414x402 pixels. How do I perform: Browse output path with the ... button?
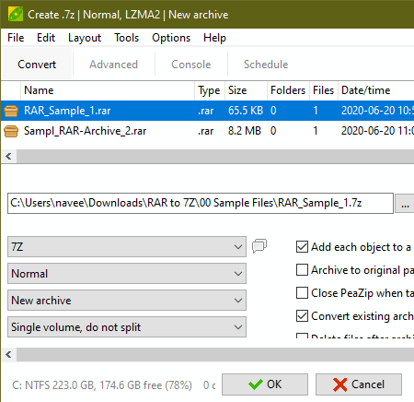(x=405, y=203)
